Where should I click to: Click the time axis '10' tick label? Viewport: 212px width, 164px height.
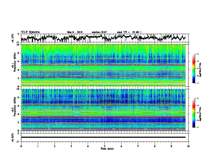(x=188, y=146)
